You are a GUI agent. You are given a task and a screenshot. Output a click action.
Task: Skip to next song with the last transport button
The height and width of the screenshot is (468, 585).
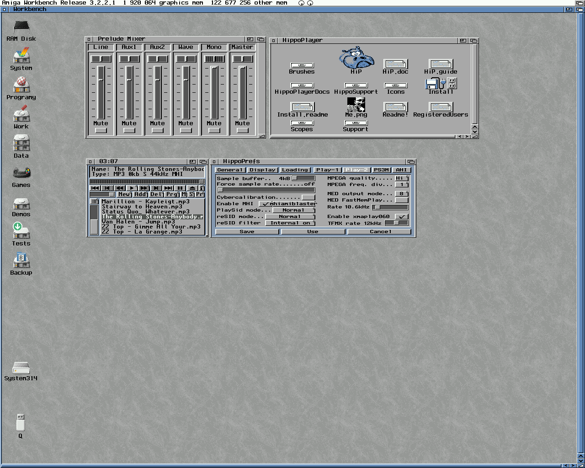168,188
